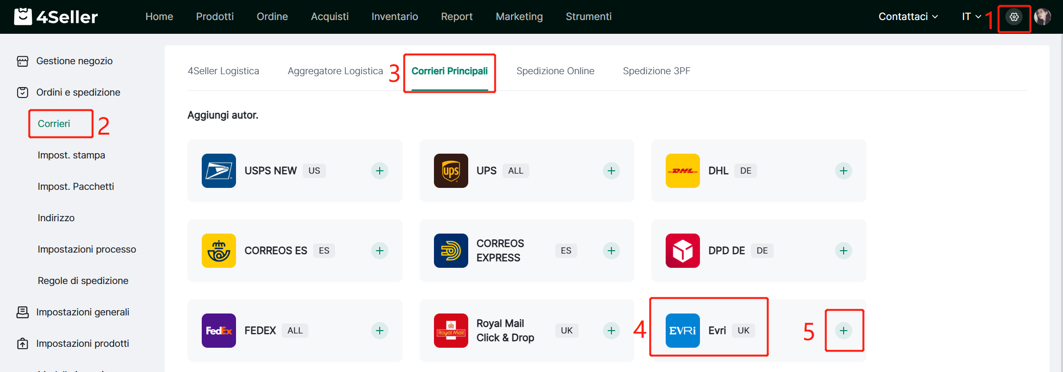This screenshot has width=1063, height=372.
Task: Switch to Aggregatore Logistica tab
Action: coord(335,71)
